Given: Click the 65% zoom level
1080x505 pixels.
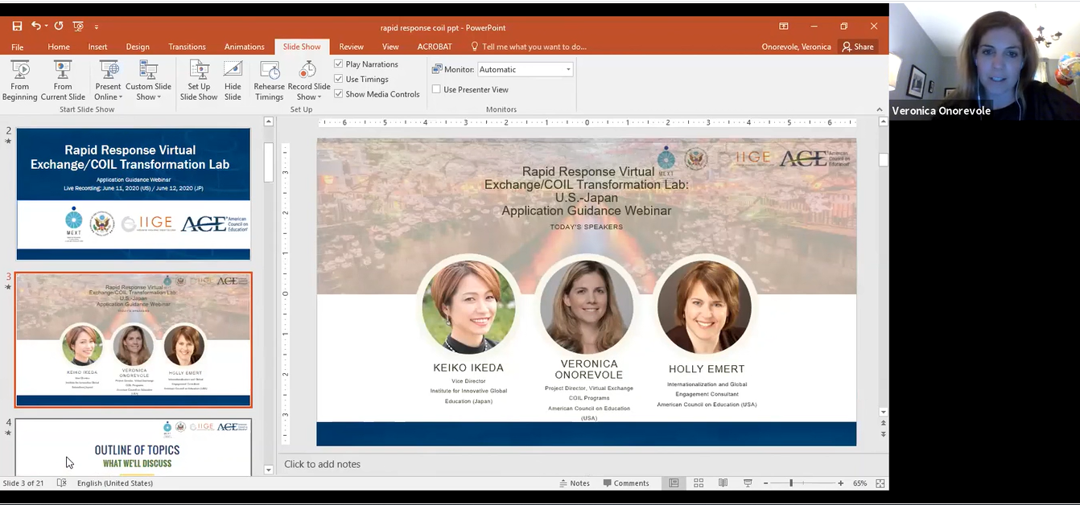Looking at the screenshot, I should [x=859, y=483].
